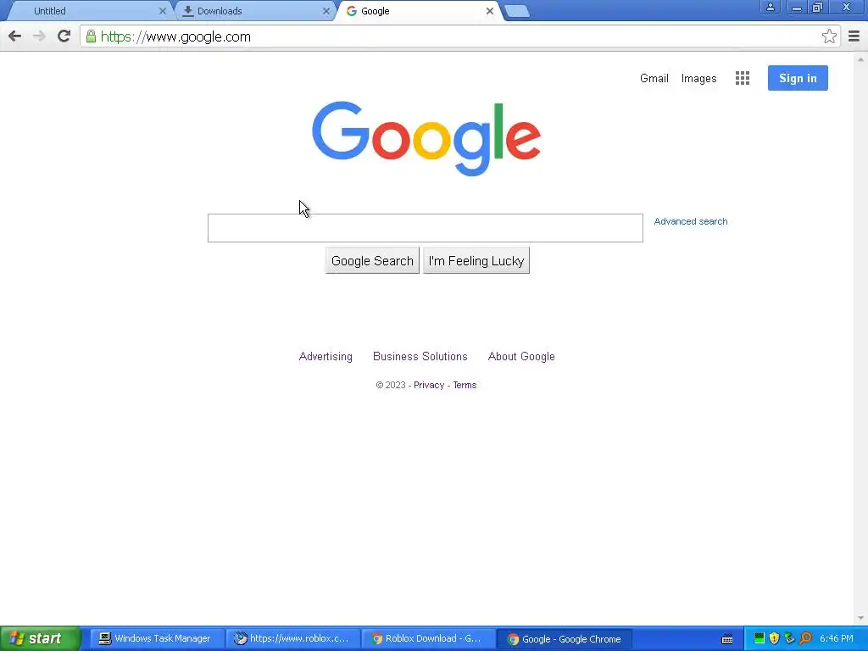Switch to Roblox Download Chrome taskbar window
The image size is (868, 651).
click(427, 639)
